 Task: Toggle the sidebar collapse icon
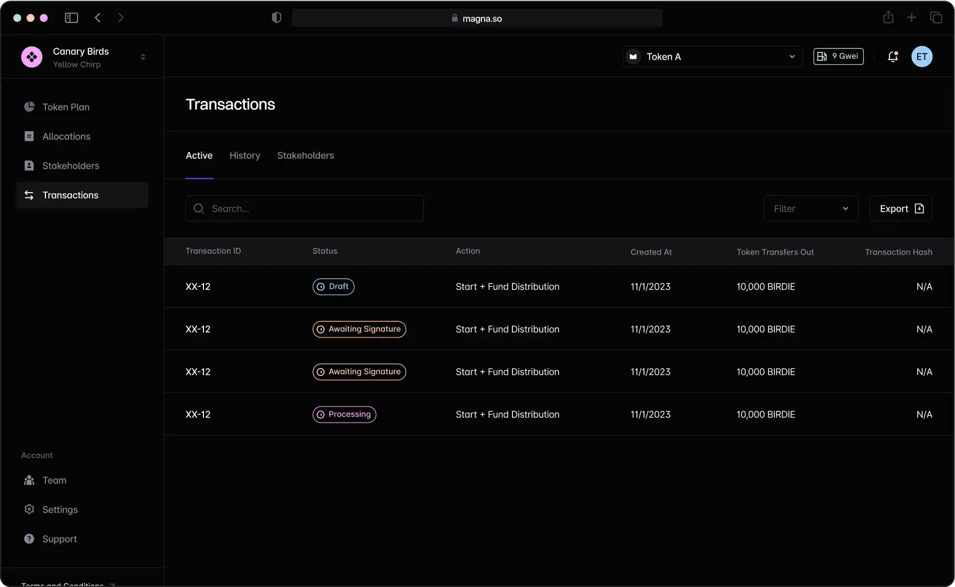(x=71, y=18)
